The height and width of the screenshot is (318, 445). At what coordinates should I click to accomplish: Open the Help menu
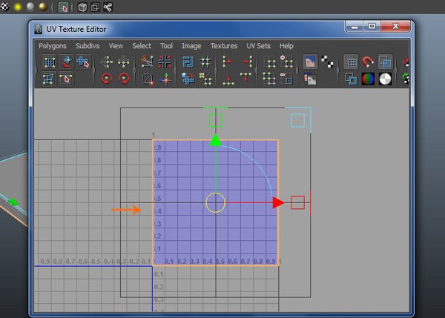coord(286,46)
